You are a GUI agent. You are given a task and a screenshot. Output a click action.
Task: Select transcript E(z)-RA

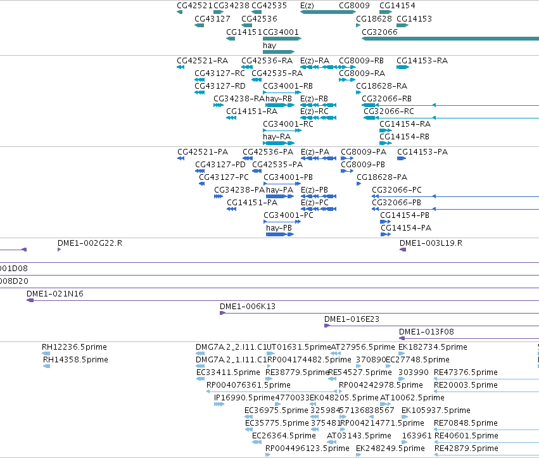(x=315, y=61)
